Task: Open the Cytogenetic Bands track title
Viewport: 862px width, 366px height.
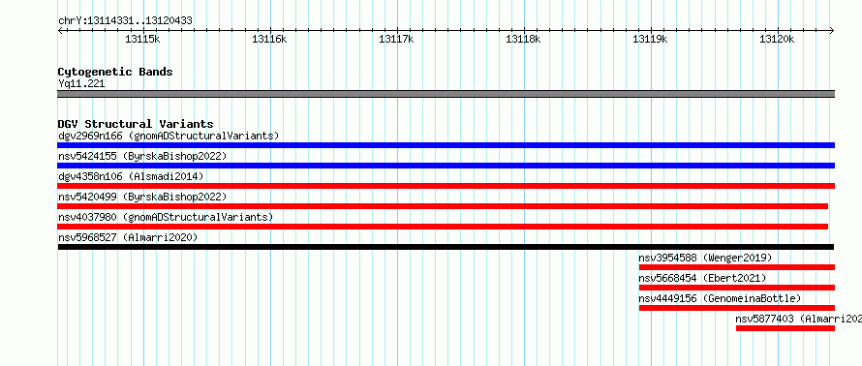Action: pyautogui.click(x=115, y=72)
